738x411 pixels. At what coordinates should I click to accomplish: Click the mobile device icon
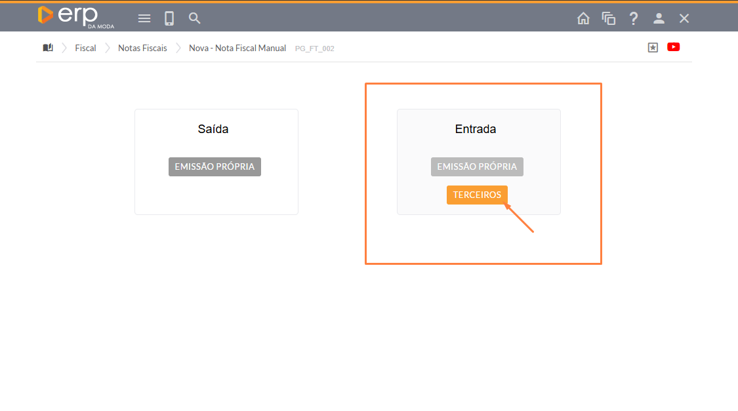[169, 18]
